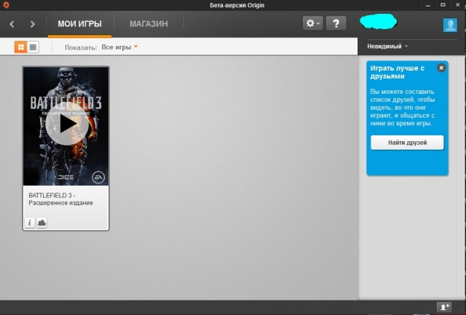Maximize the Origin window
The image size is (466, 315).
[x=443, y=5]
